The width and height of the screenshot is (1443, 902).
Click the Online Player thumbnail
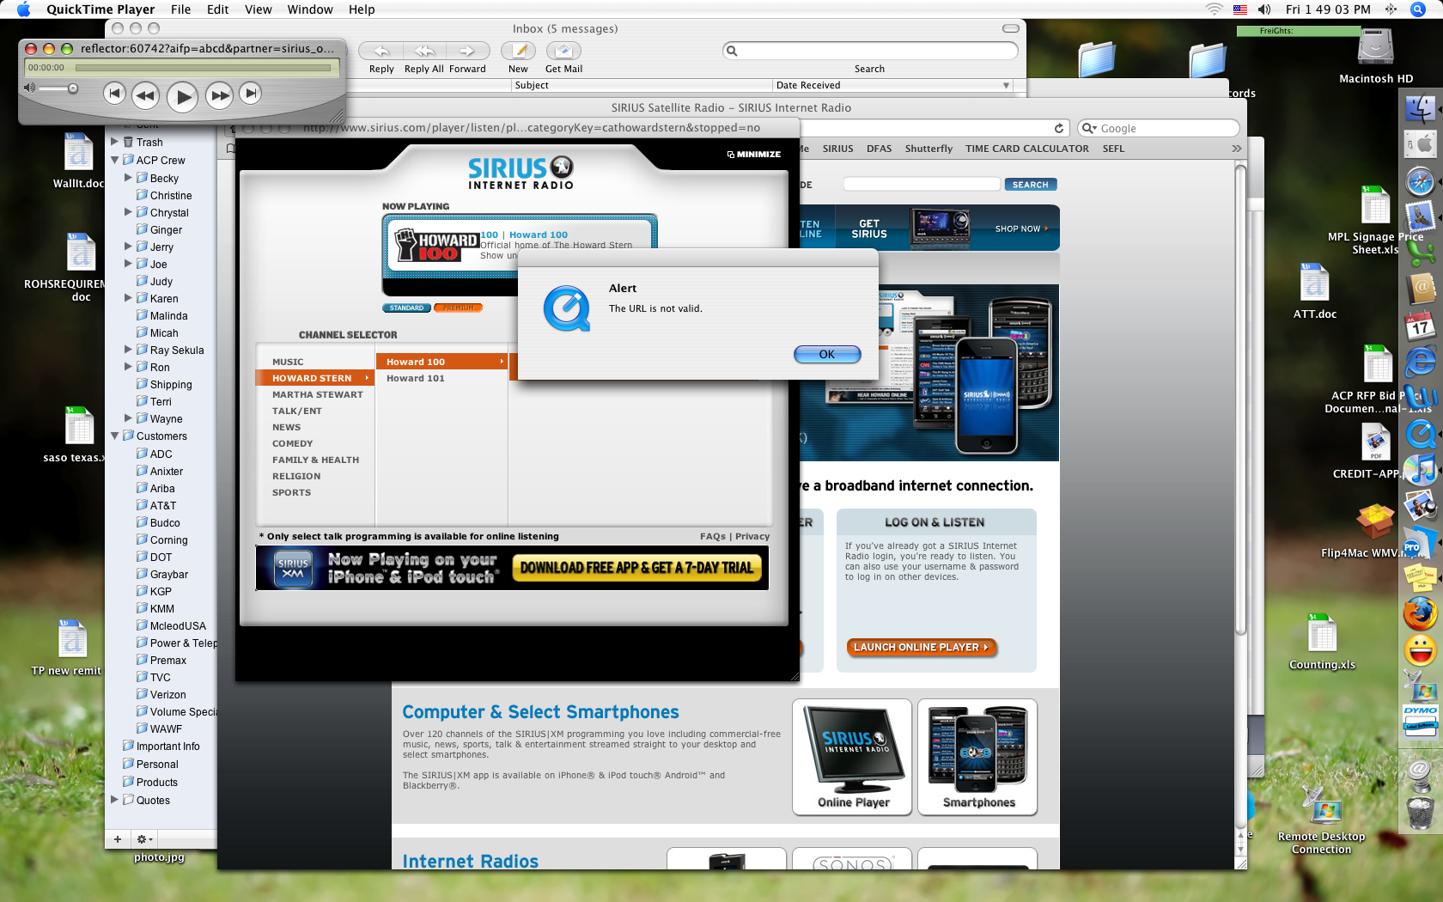(852, 757)
